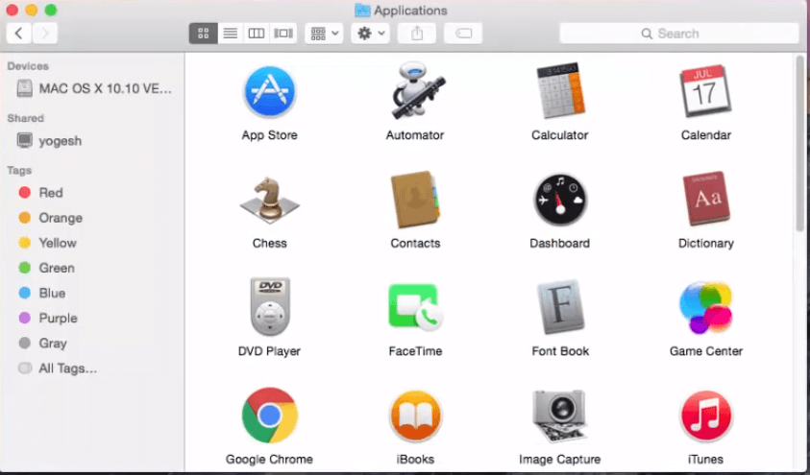Screen dimensions: 810x475
Task: Select the Calendar app icon
Action: click(705, 91)
